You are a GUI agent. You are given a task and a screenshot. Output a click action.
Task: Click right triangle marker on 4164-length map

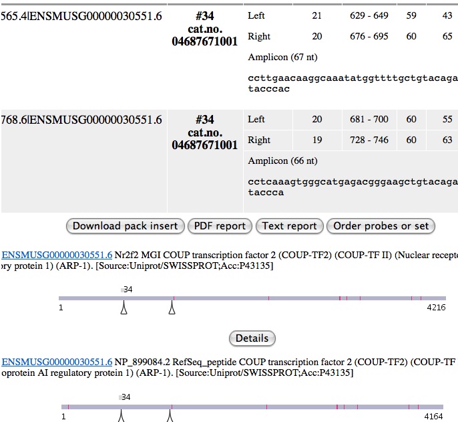170,416
